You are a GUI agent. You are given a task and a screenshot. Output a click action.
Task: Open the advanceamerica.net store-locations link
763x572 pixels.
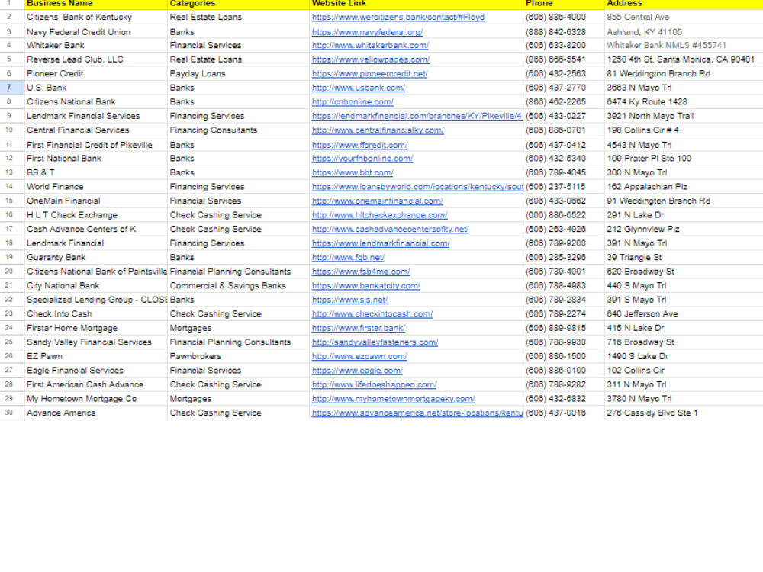417,412
